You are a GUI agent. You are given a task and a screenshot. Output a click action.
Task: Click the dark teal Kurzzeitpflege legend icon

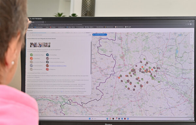click(x=47, y=55)
